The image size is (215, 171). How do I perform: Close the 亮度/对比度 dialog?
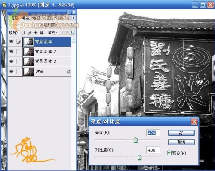(x=194, y=122)
